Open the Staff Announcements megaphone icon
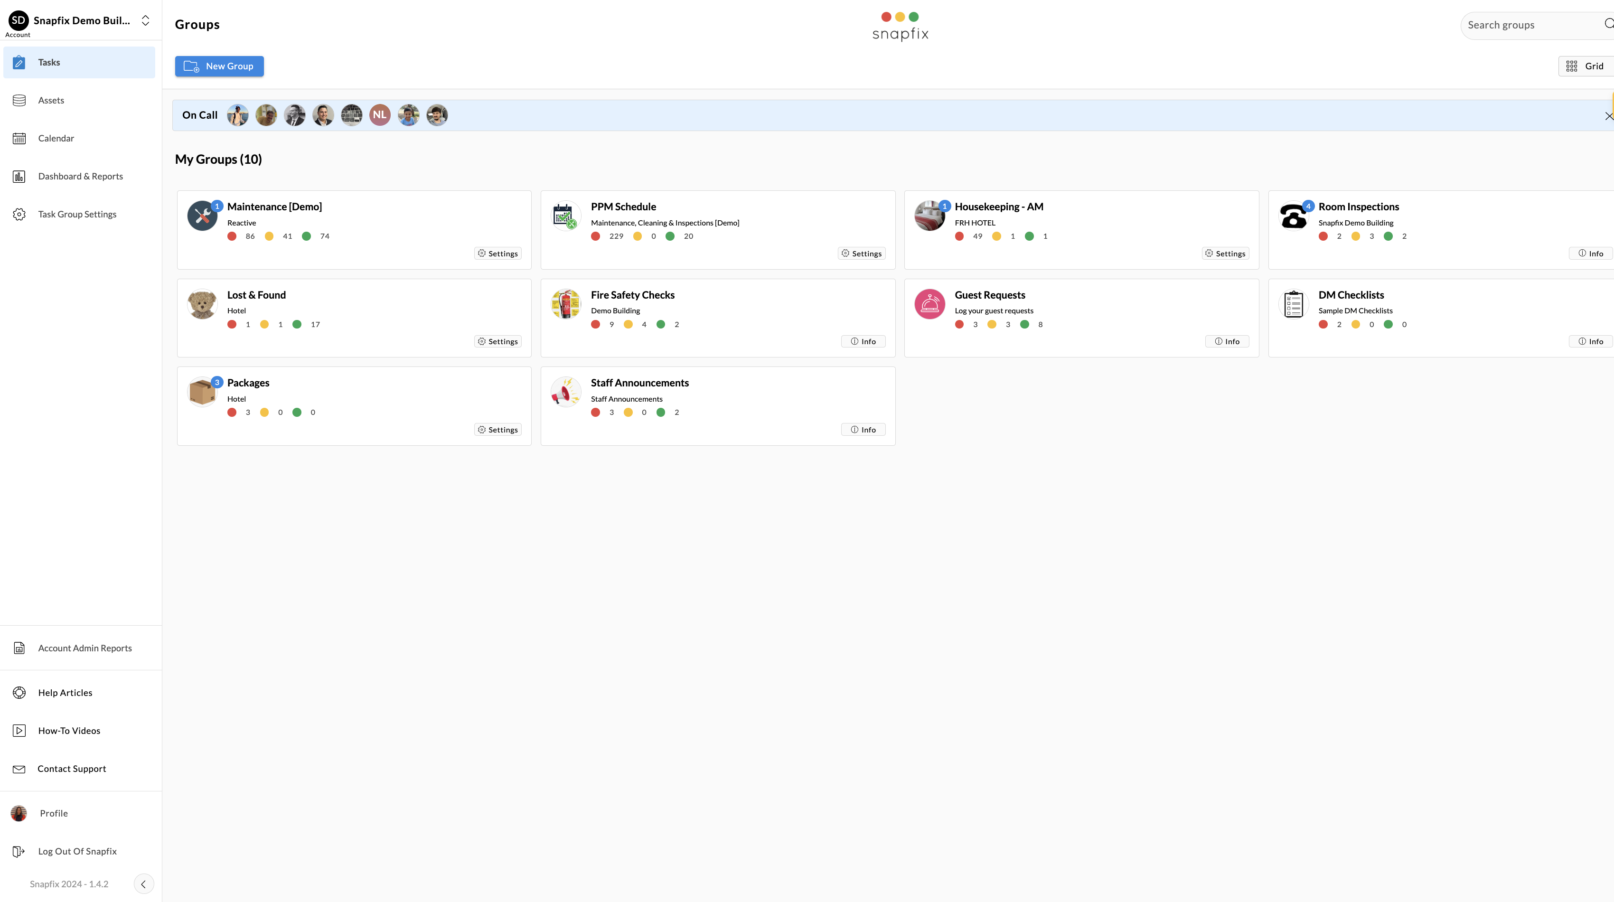The height and width of the screenshot is (902, 1614). [x=565, y=392]
